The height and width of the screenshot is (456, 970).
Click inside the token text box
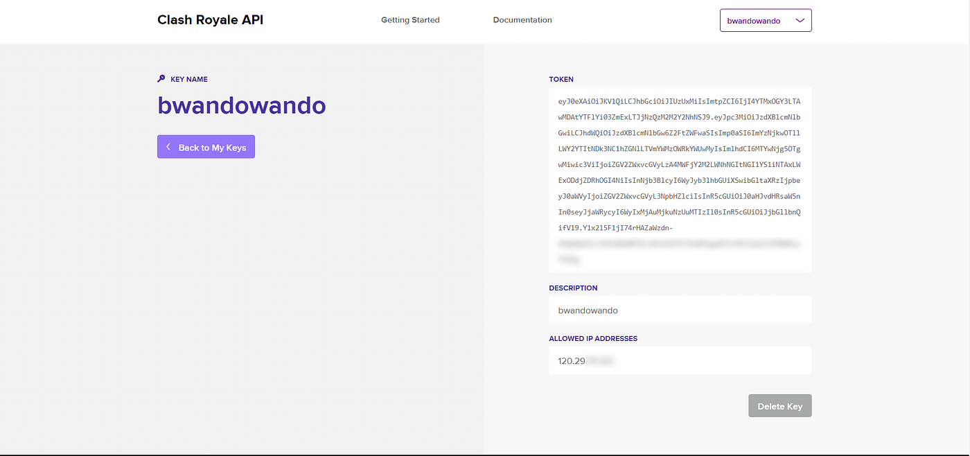680,180
